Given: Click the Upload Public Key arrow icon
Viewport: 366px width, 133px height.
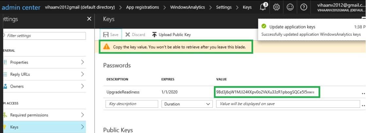Looking at the screenshot, I should click(x=154, y=35).
